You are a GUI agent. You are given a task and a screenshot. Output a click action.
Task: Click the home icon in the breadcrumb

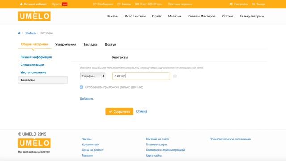tap(19, 33)
